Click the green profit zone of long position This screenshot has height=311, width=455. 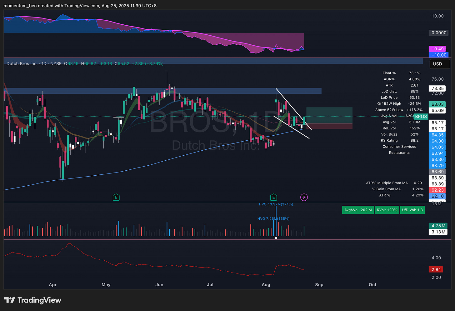coord(329,115)
